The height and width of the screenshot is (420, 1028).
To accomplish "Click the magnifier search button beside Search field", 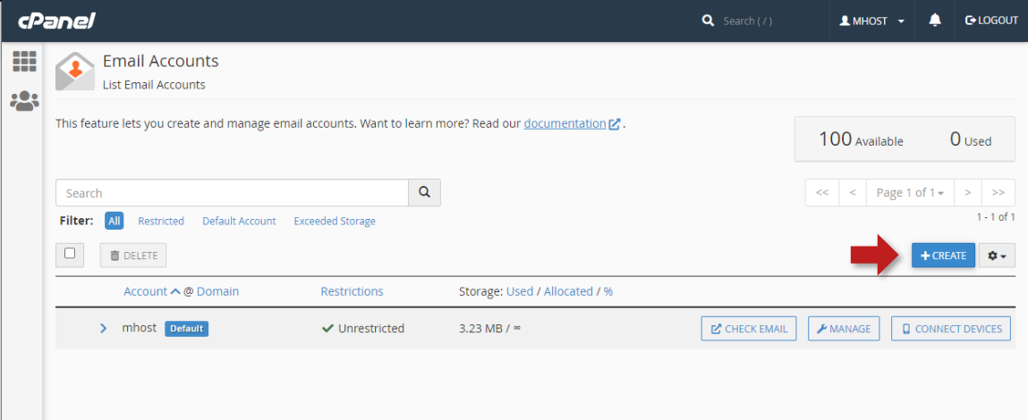I will 424,193.
